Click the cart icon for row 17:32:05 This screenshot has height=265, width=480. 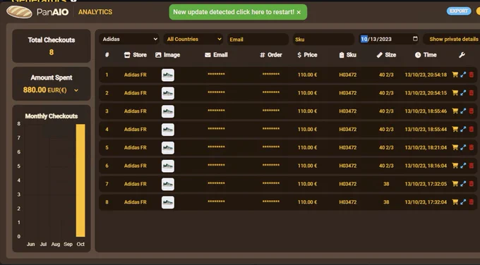[455, 184]
